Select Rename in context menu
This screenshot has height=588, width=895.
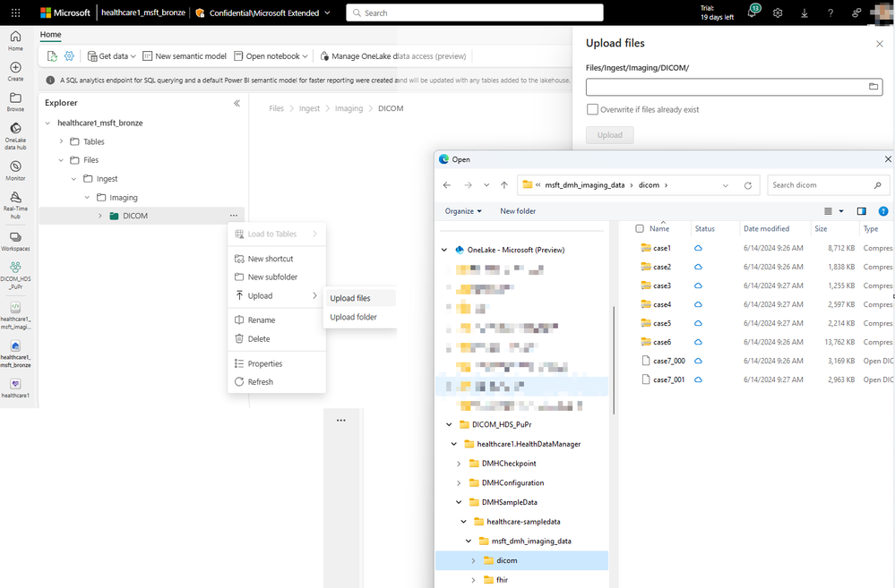(277, 320)
